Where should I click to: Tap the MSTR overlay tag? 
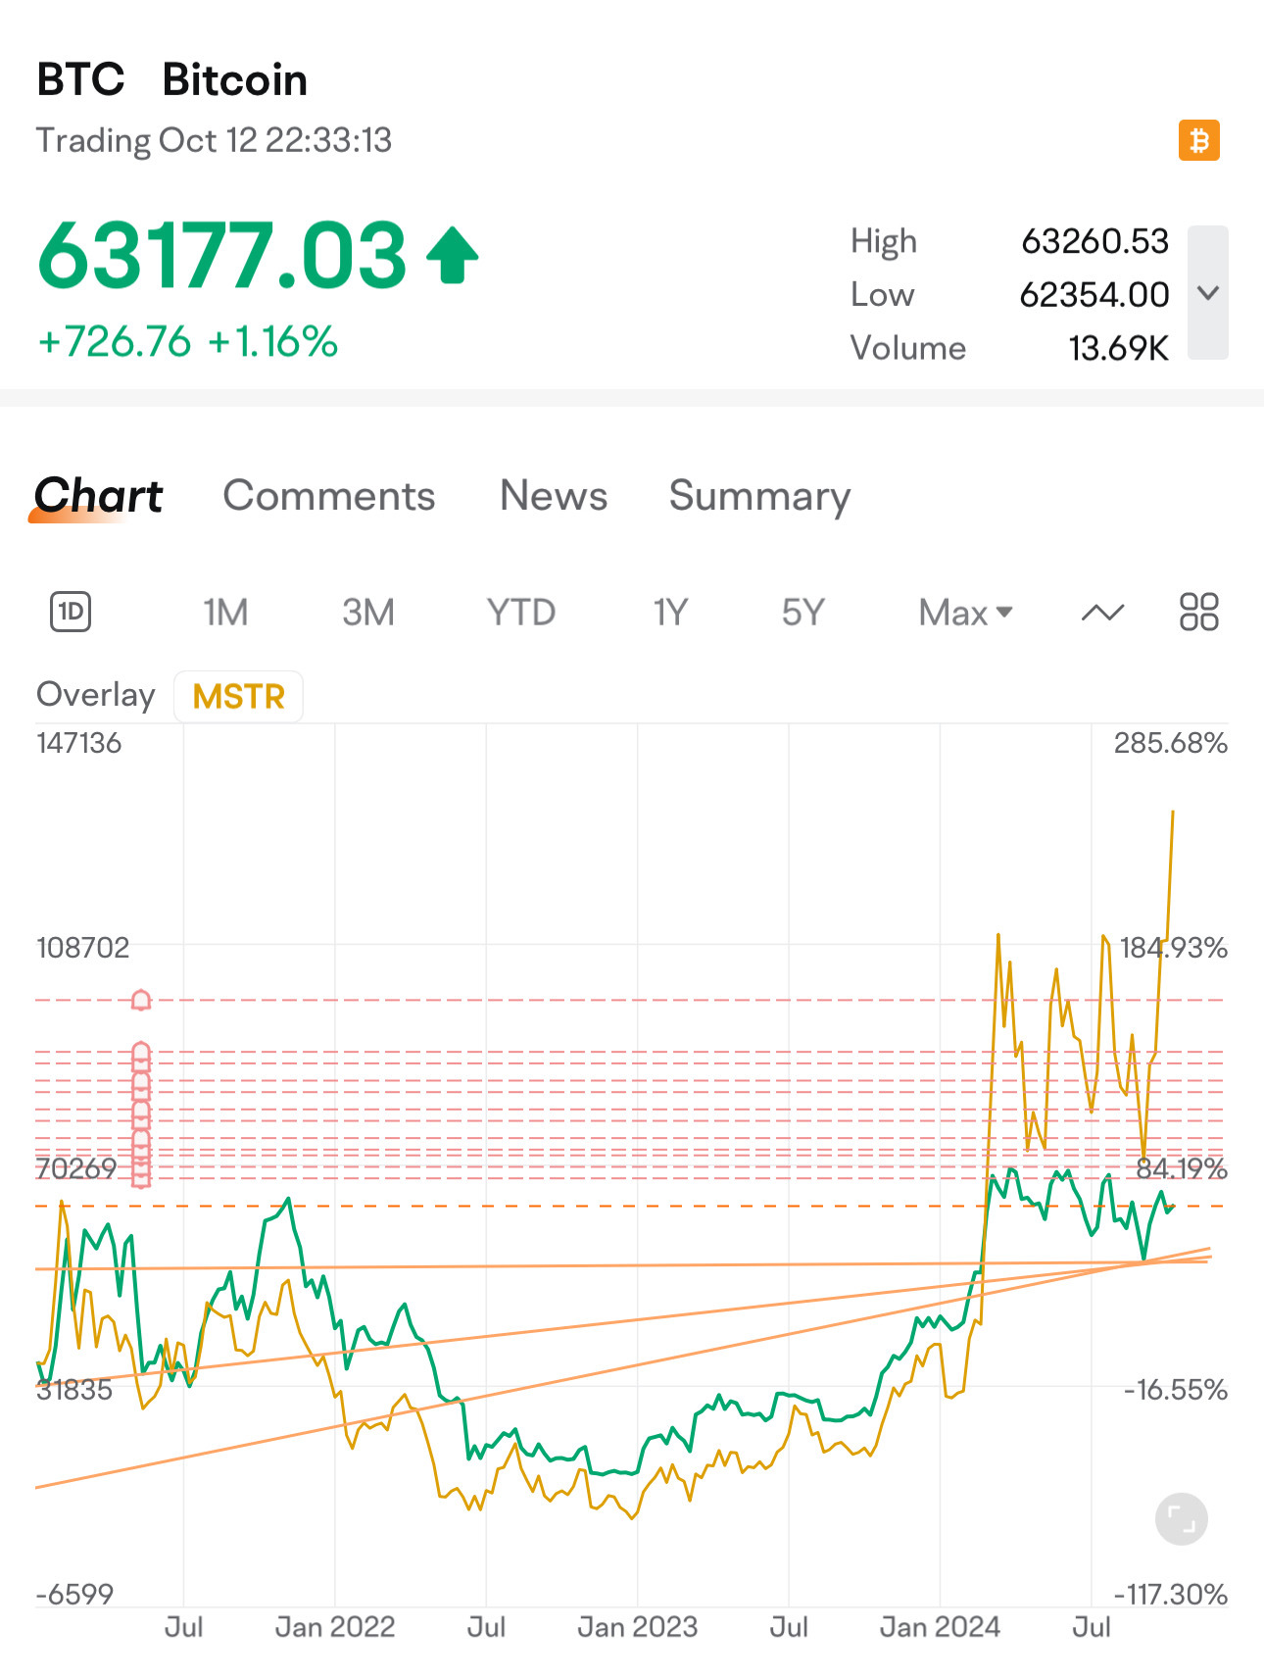[x=238, y=697]
